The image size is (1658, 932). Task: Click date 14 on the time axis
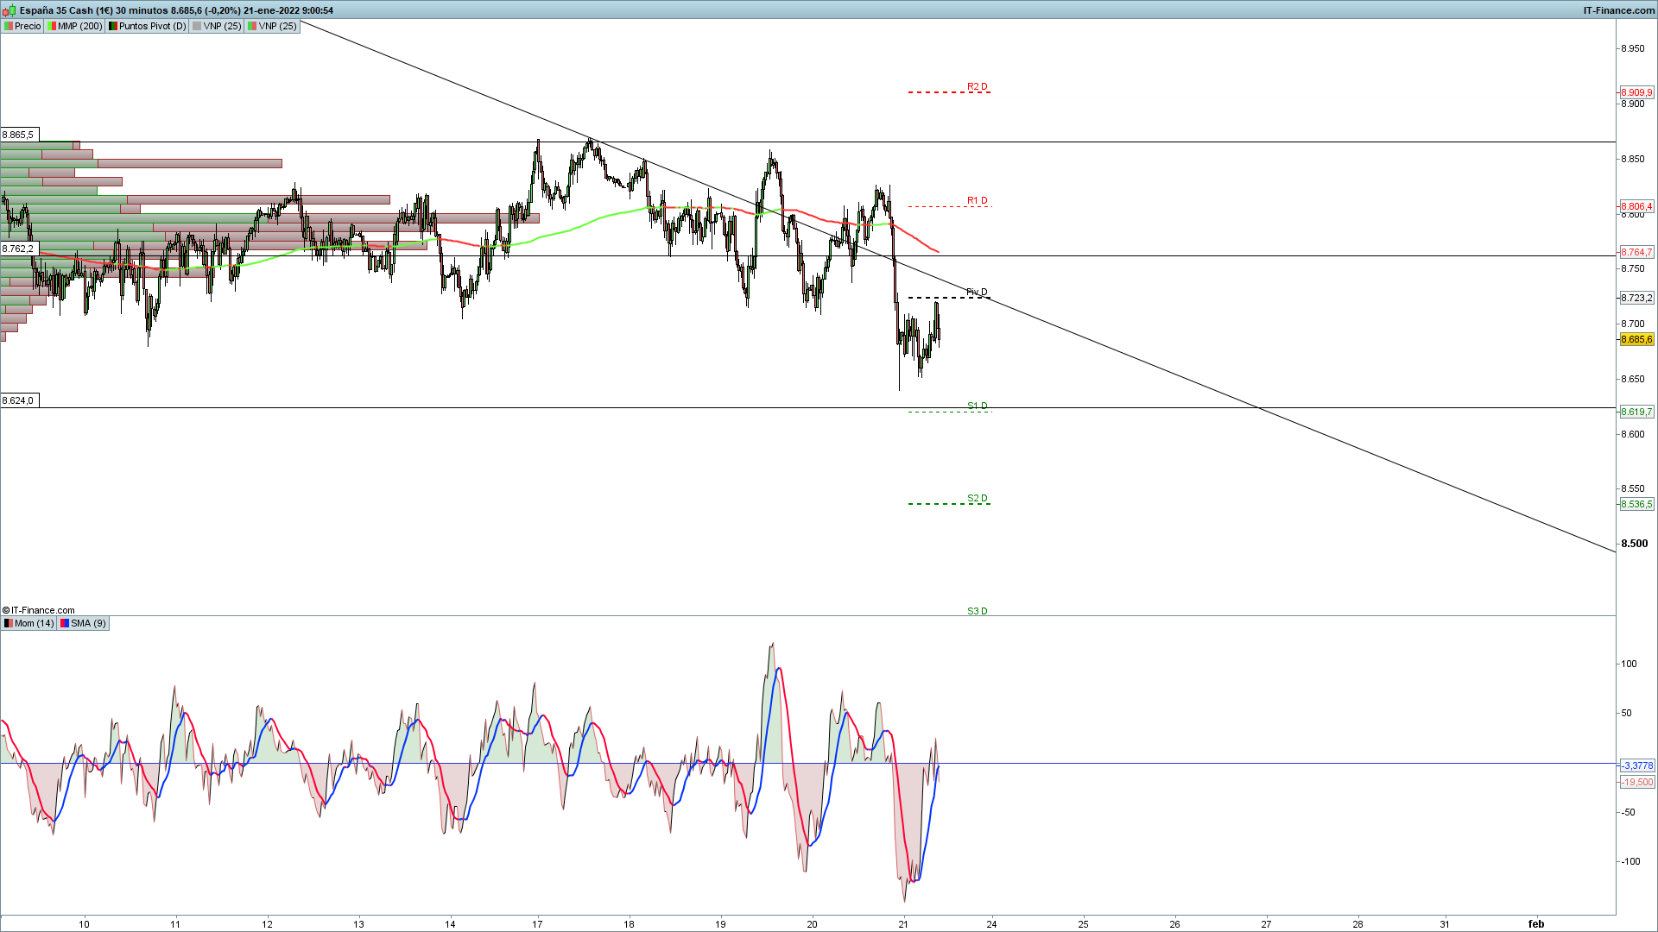450,924
